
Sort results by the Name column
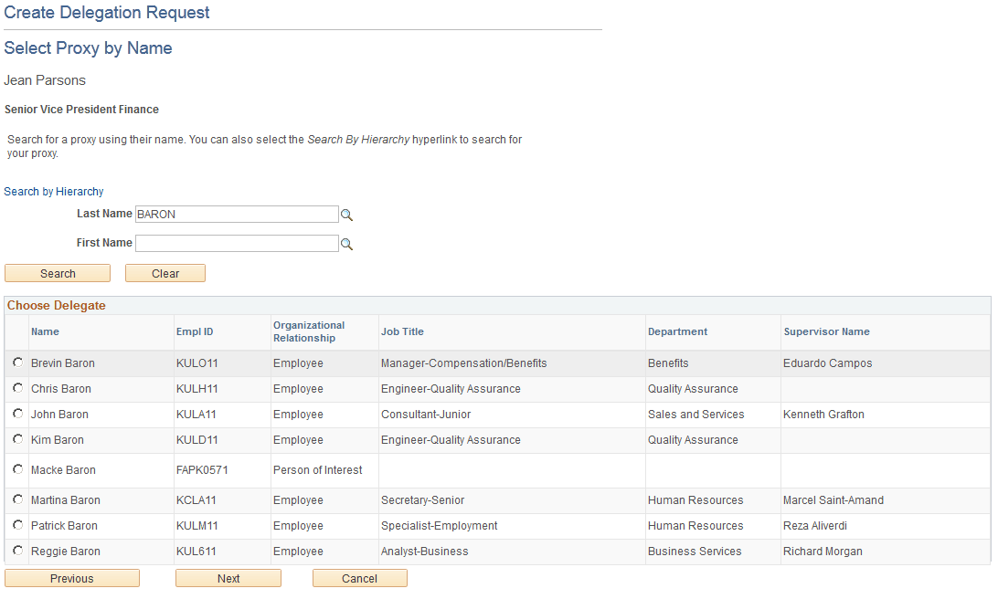[45, 331]
